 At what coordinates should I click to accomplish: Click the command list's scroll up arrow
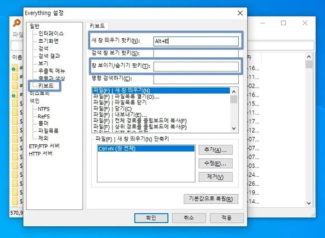[234, 91]
